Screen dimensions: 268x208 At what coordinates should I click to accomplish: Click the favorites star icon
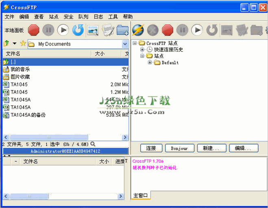click(23, 44)
